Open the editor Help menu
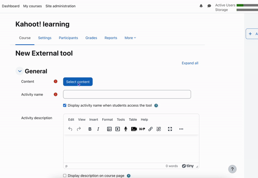 pos(144,120)
